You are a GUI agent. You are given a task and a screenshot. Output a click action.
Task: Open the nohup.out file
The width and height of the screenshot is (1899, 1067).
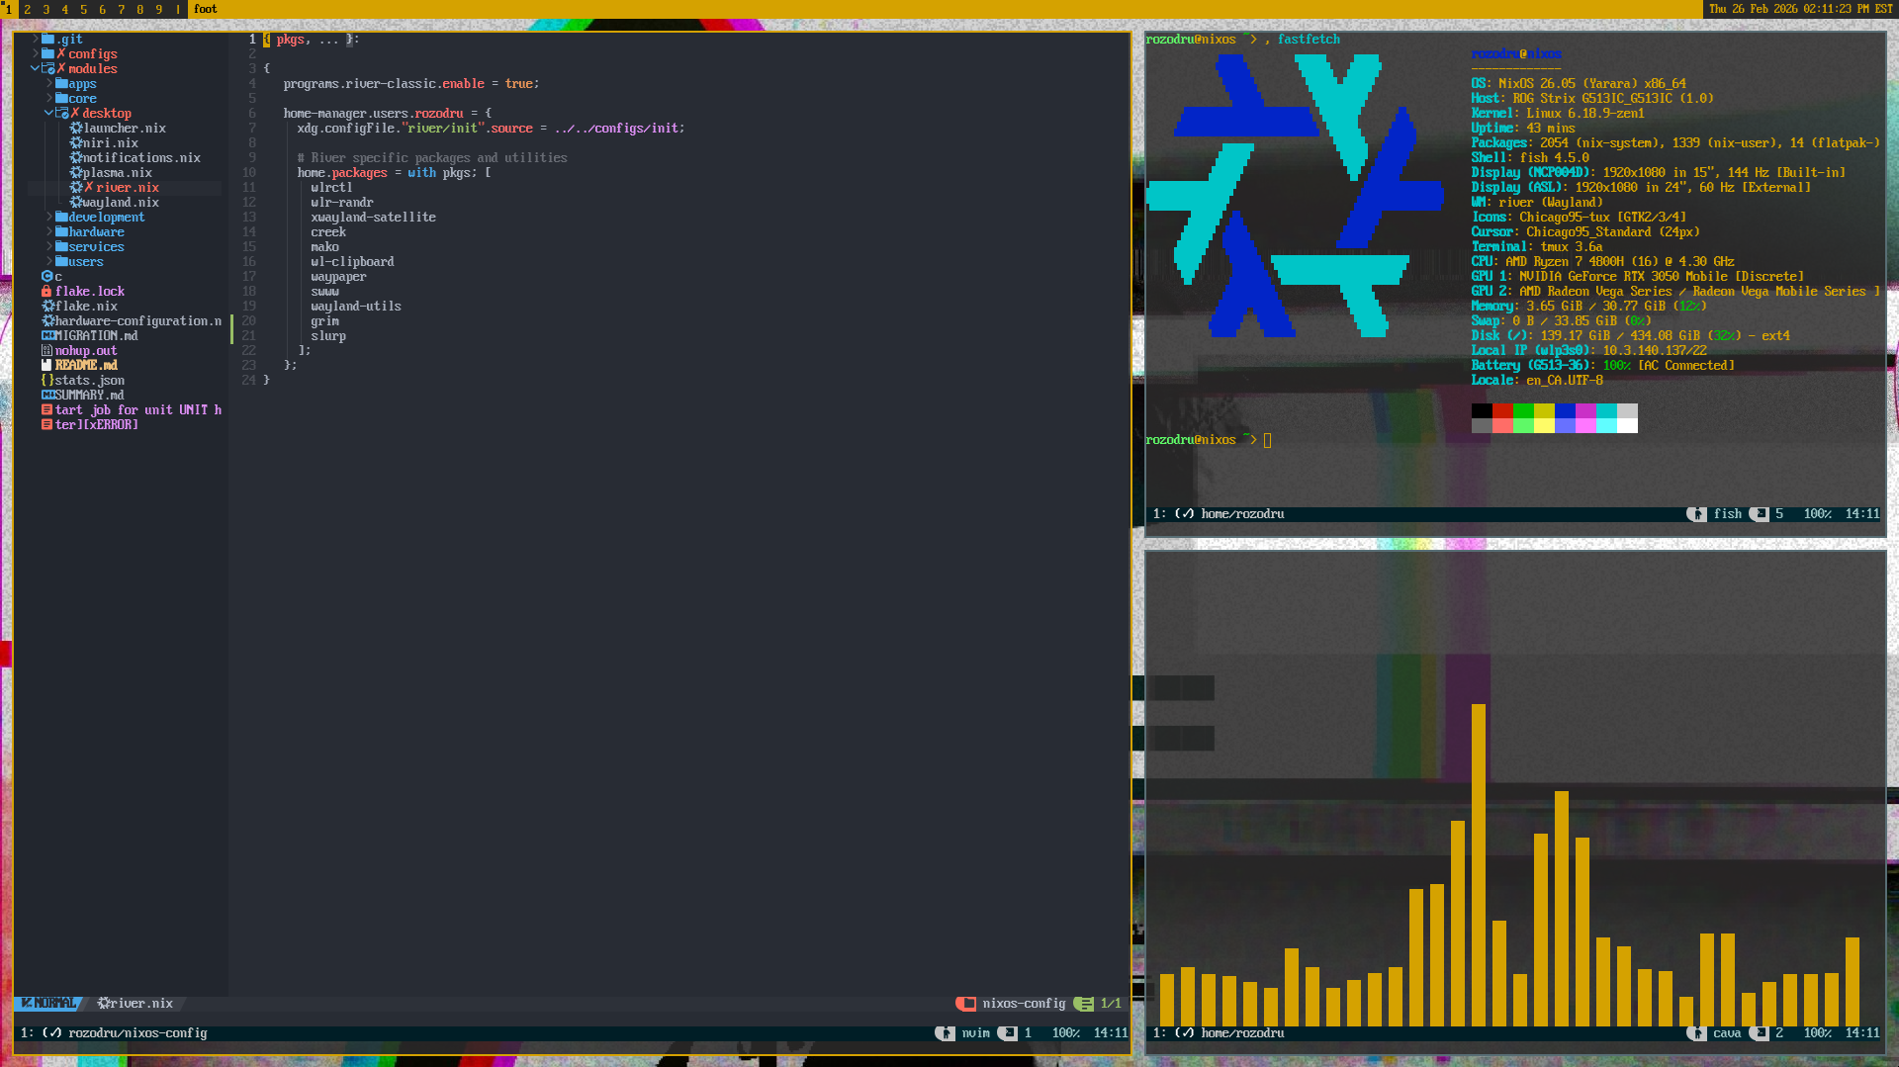86,351
